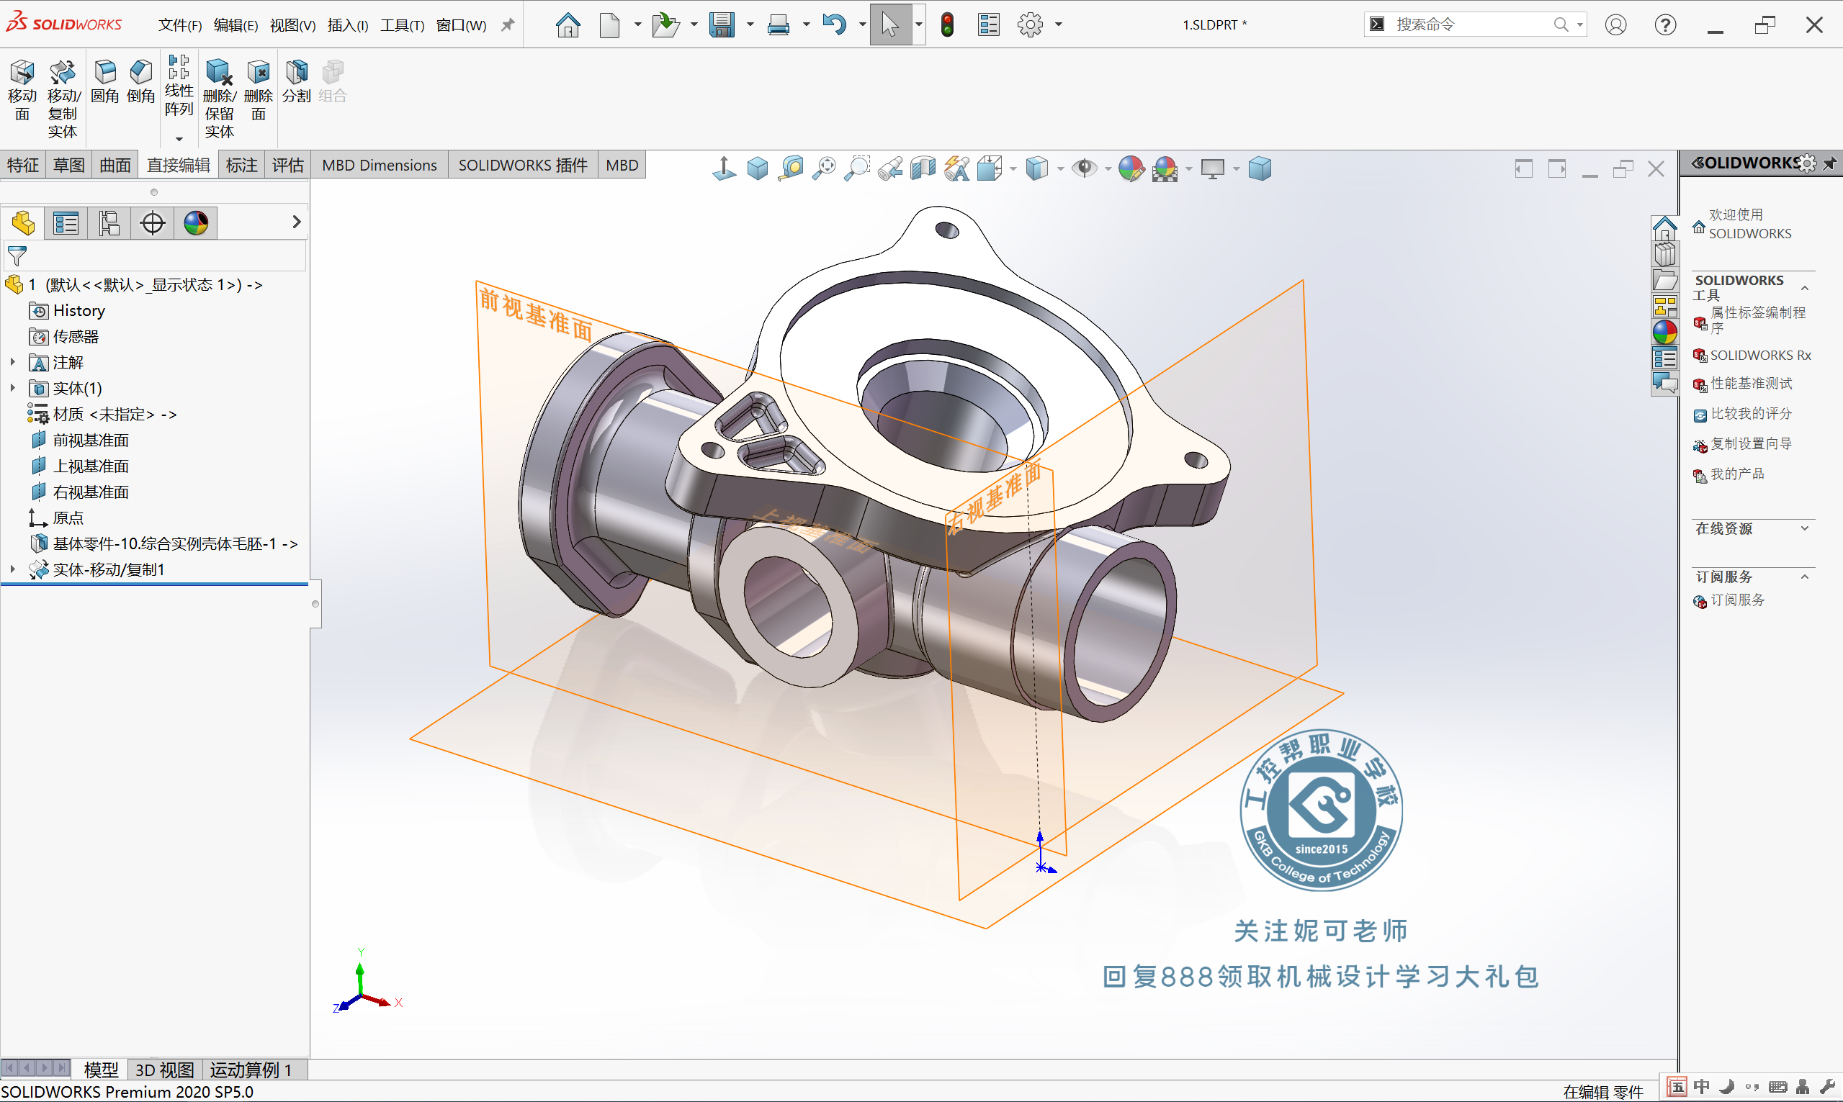Undo the last action
Image resolution: width=1843 pixels, height=1102 pixels.
coord(834,24)
